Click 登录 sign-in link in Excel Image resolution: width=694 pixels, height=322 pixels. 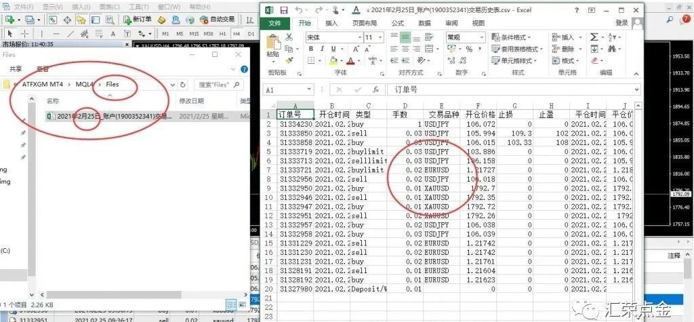(622, 22)
